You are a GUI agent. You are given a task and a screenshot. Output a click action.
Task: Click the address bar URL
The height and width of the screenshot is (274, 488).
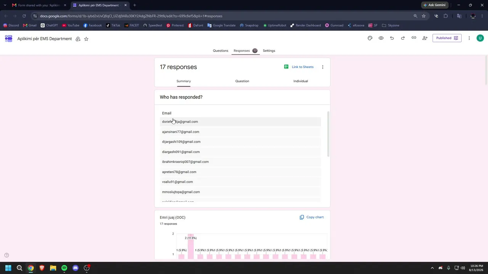point(131,16)
